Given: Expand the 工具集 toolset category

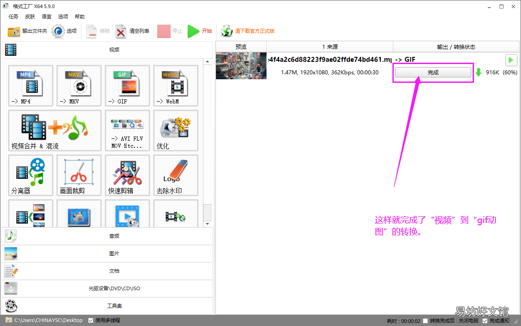Looking at the screenshot, I should (108, 306).
